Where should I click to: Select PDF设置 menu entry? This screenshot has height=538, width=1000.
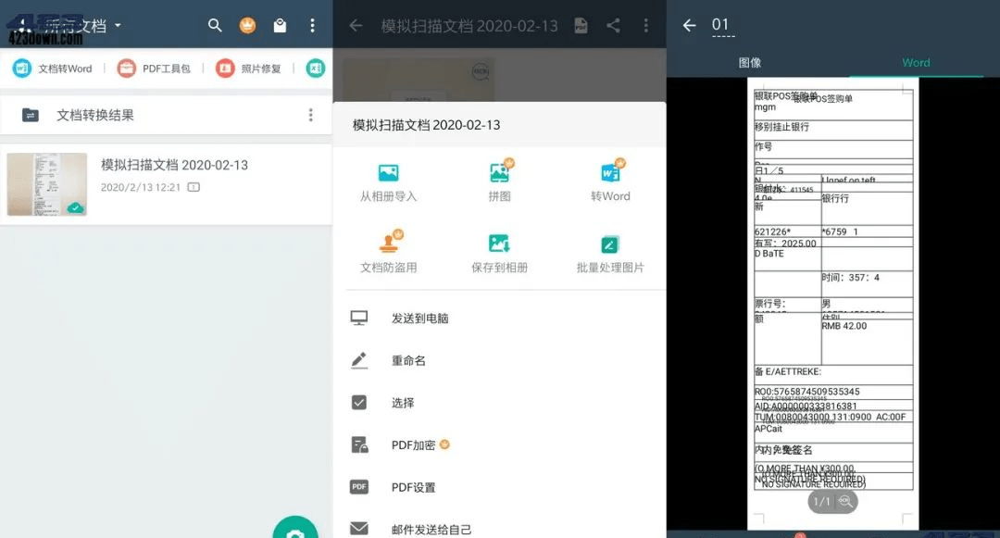(499, 487)
